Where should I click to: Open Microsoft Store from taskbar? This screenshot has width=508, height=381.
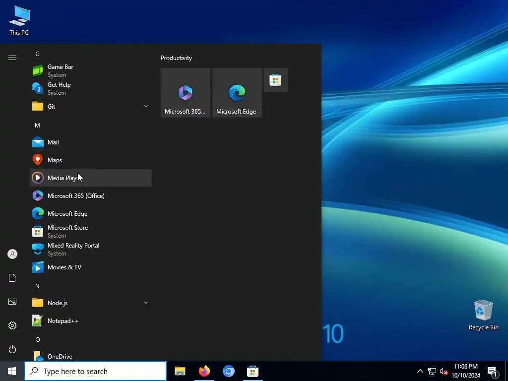click(x=253, y=371)
